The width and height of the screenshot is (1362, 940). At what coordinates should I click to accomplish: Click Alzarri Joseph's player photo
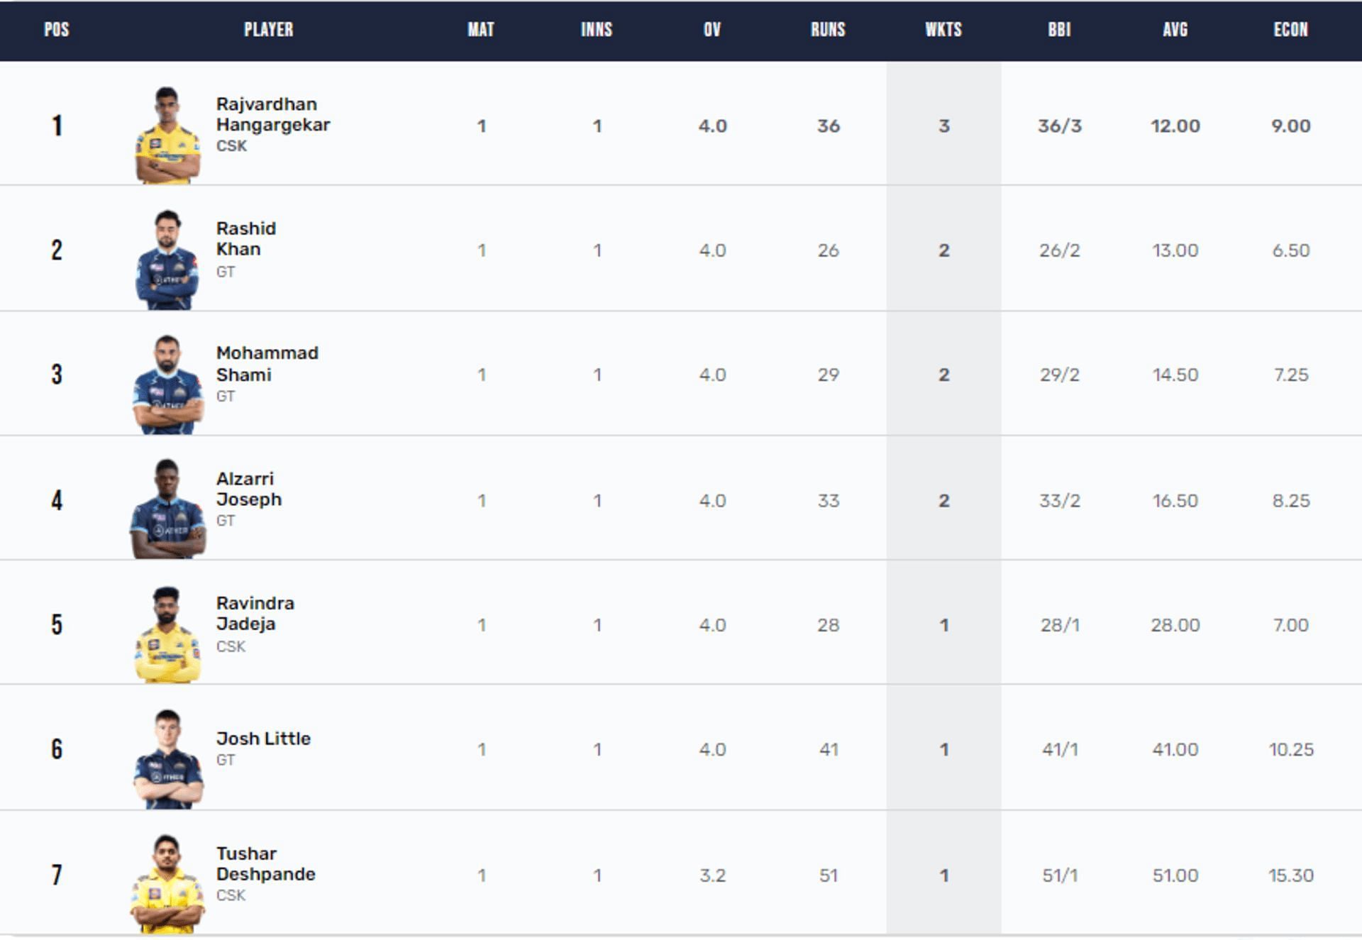click(167, 509)
